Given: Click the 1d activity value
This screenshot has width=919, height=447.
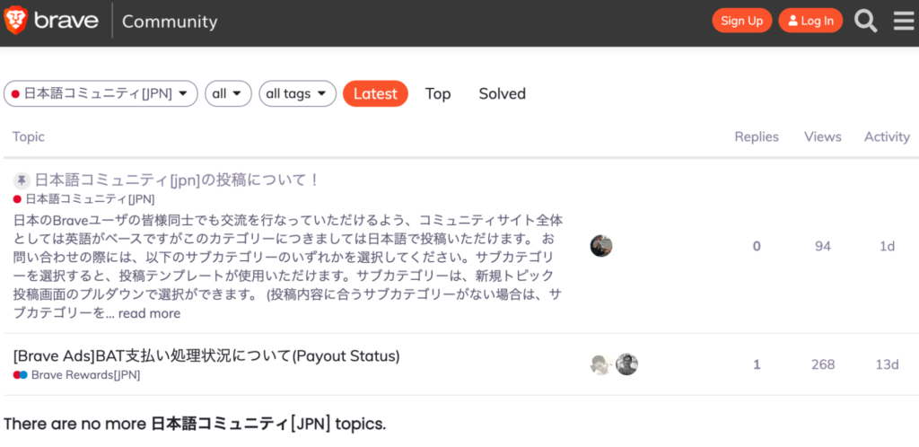Looking at the screenshot, I should (x=888, y=246).
